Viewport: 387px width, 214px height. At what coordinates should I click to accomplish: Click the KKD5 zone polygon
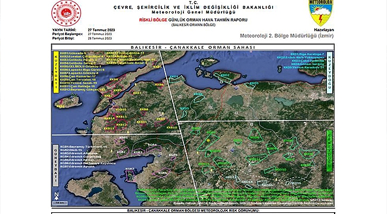coord(184,114)
